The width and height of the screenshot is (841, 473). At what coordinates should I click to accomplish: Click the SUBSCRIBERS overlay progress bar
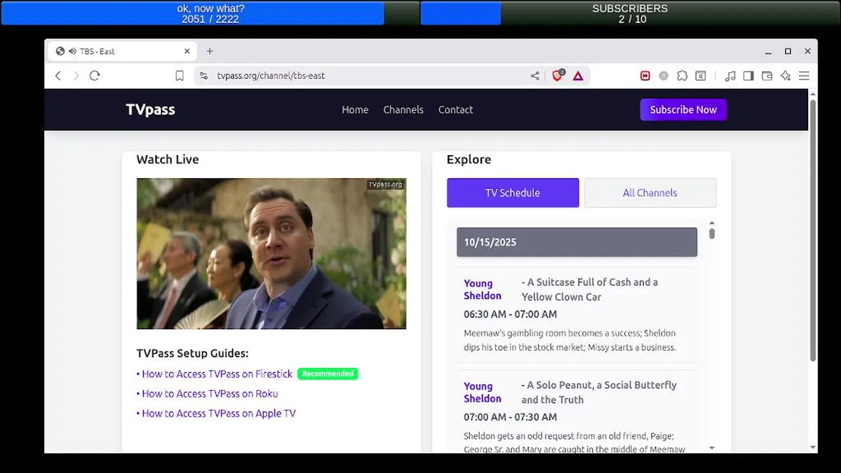pos(630,13)
